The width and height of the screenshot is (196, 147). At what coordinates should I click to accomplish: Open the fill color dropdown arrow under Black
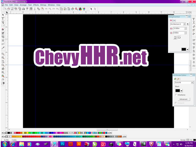(x=182, y=90)
